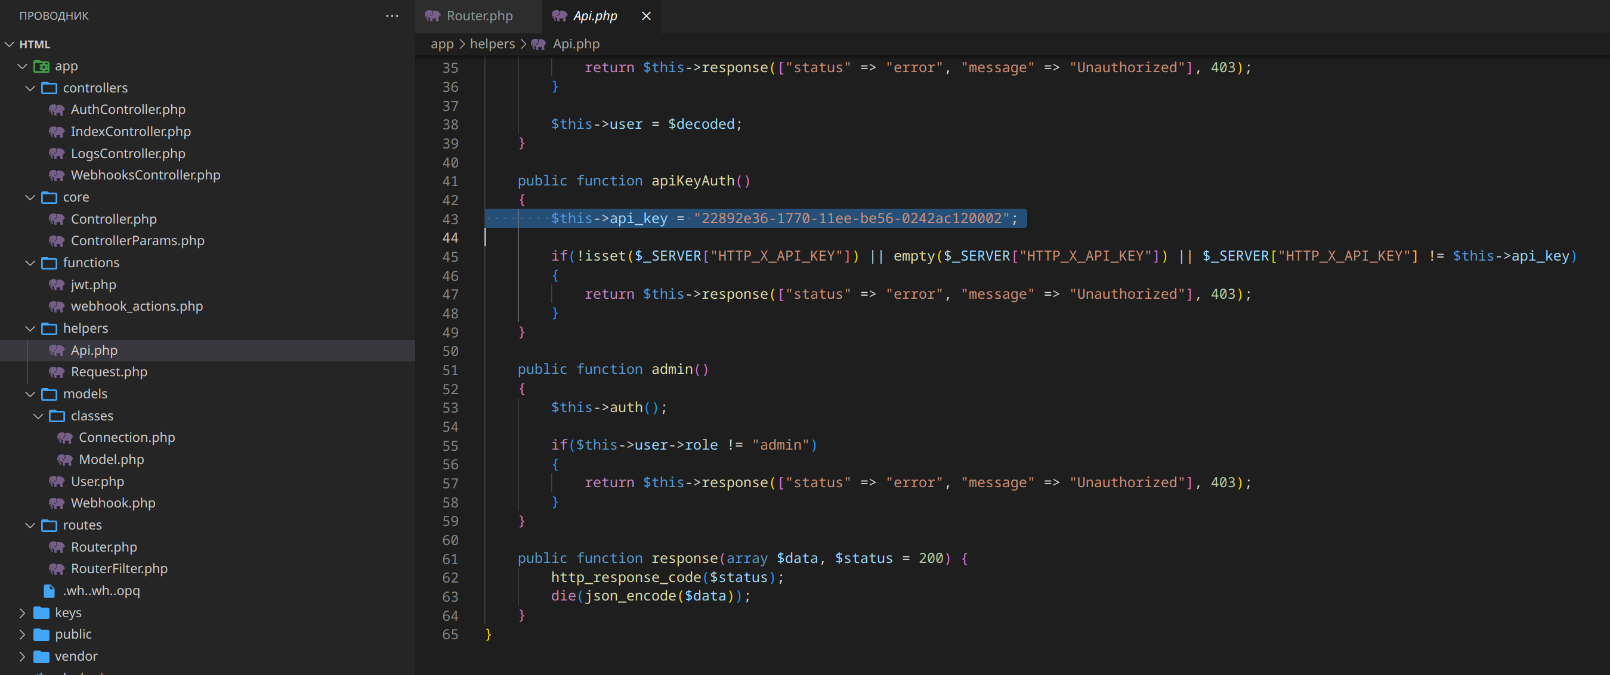The height and width of the screenshot is (675, 1610).
Task: Open ControllerParams.php file
Action: [138, 241]
